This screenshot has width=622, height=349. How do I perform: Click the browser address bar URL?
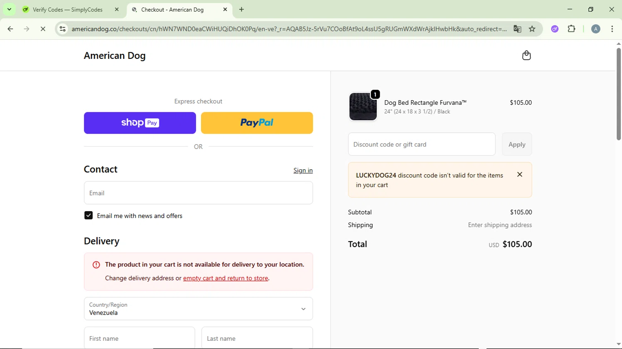[289, 29]
